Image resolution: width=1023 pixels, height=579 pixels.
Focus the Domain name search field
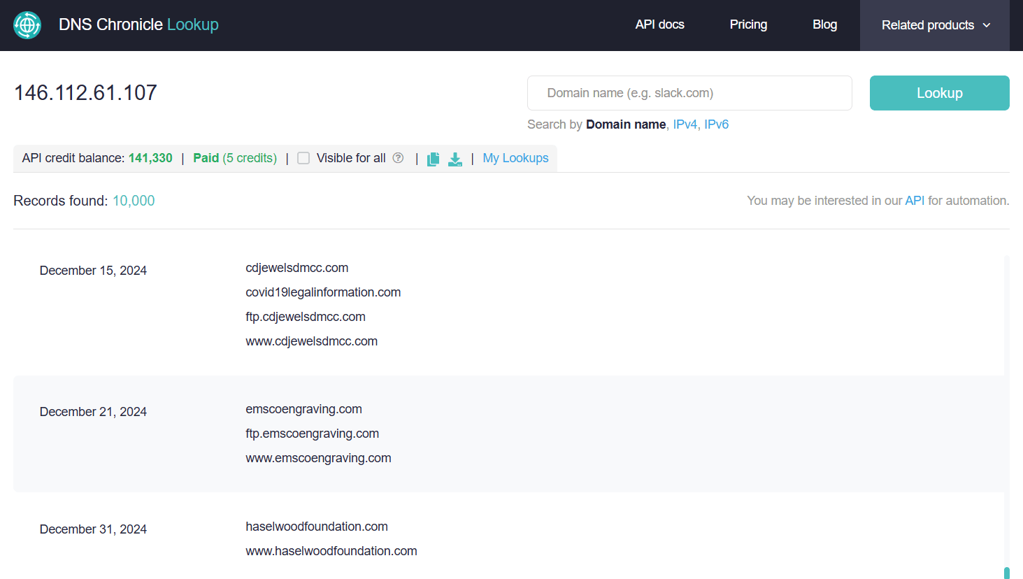click(x=689, y=93)
